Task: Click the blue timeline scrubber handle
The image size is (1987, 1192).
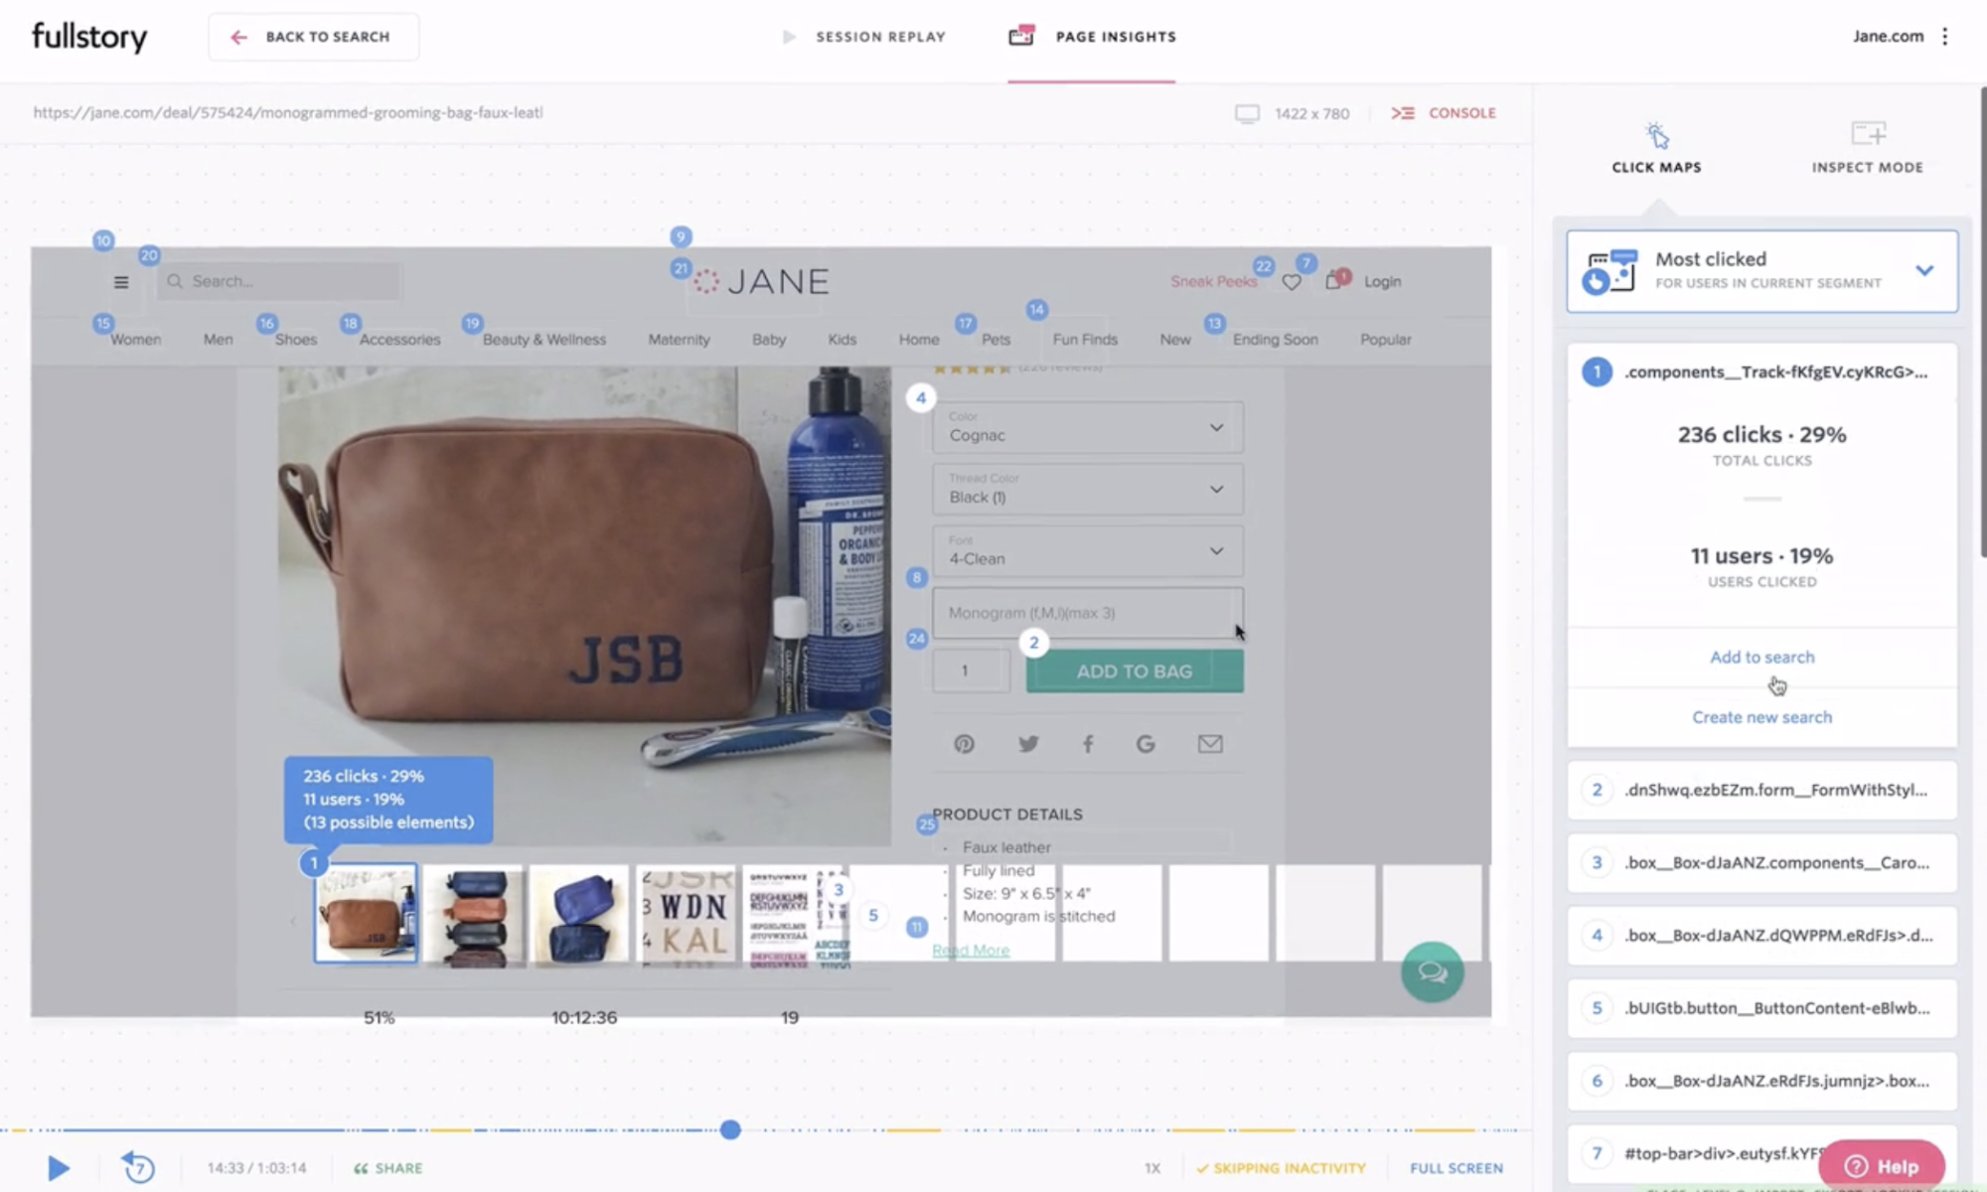Action: (730, 1129)
